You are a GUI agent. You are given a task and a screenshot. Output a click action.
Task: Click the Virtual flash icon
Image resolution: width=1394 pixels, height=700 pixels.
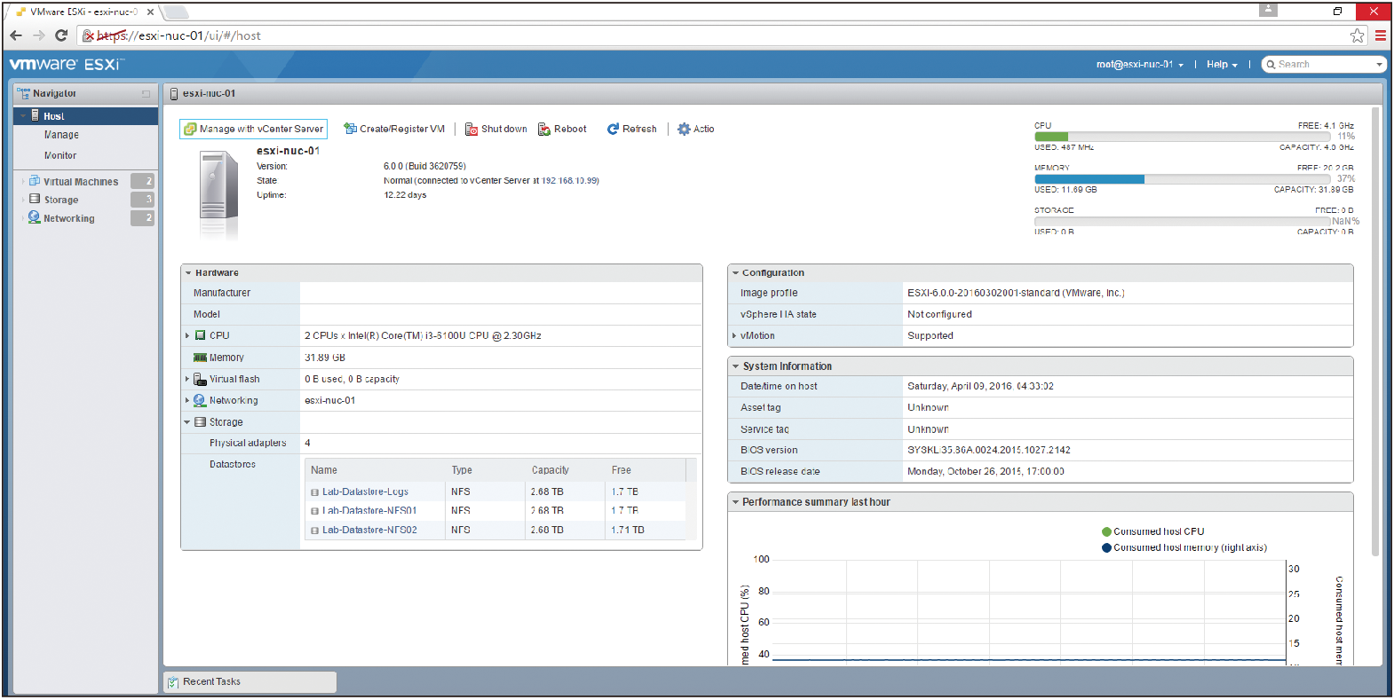(200, 379)
